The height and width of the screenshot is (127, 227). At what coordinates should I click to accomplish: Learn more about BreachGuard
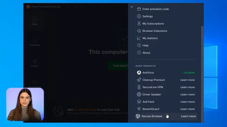(187, 109)
